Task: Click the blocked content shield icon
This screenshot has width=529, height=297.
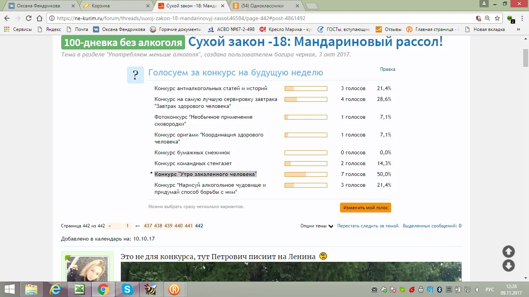Action: (x=478, y=18)
